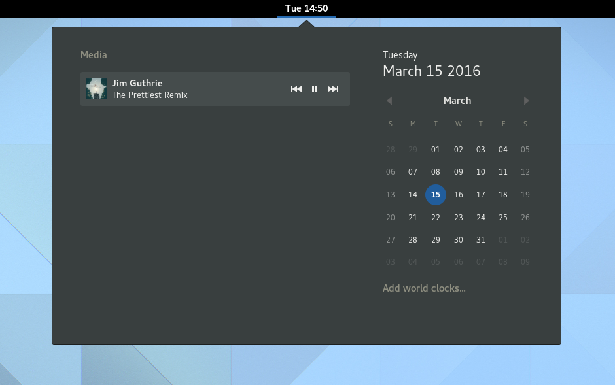Screen dimensions: 615x385
Task: Select day 13 in calendar
Action: coord(390,195)
